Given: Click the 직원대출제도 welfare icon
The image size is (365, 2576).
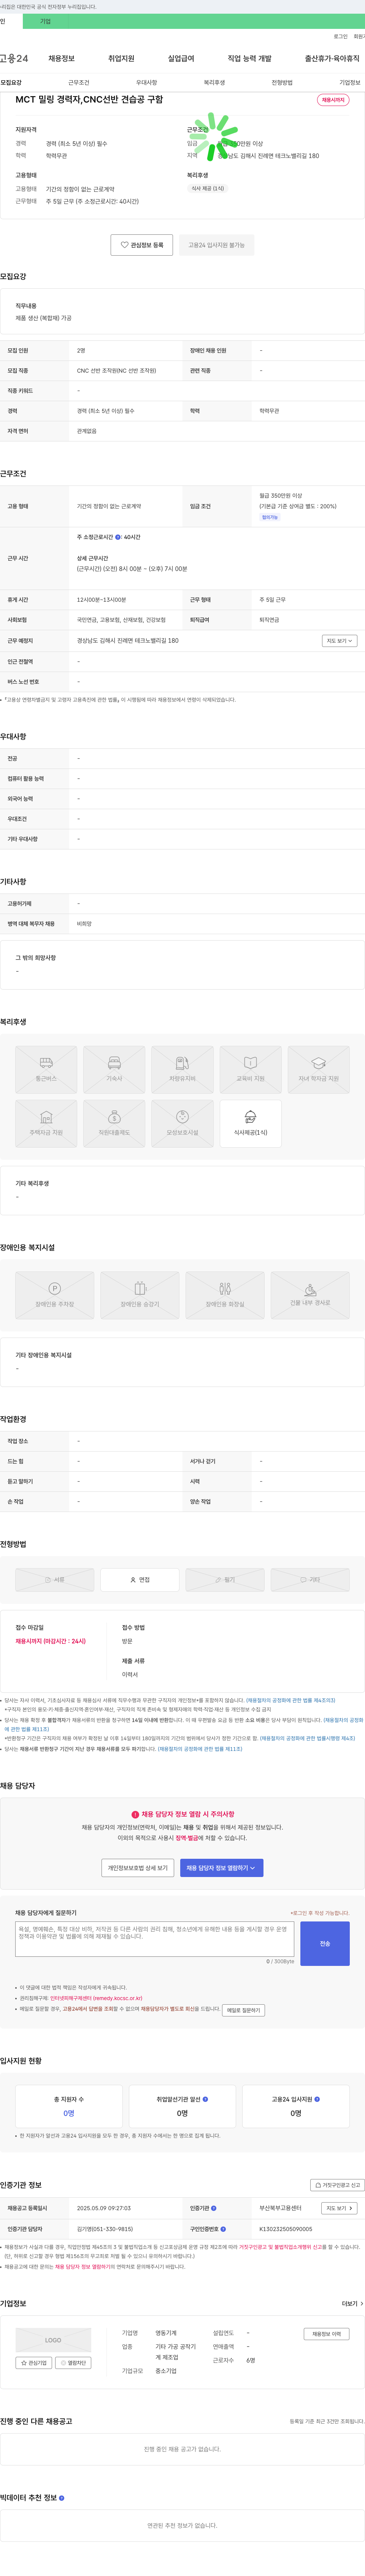Looking at the screenshot, I should click(x=114, y=1124).
